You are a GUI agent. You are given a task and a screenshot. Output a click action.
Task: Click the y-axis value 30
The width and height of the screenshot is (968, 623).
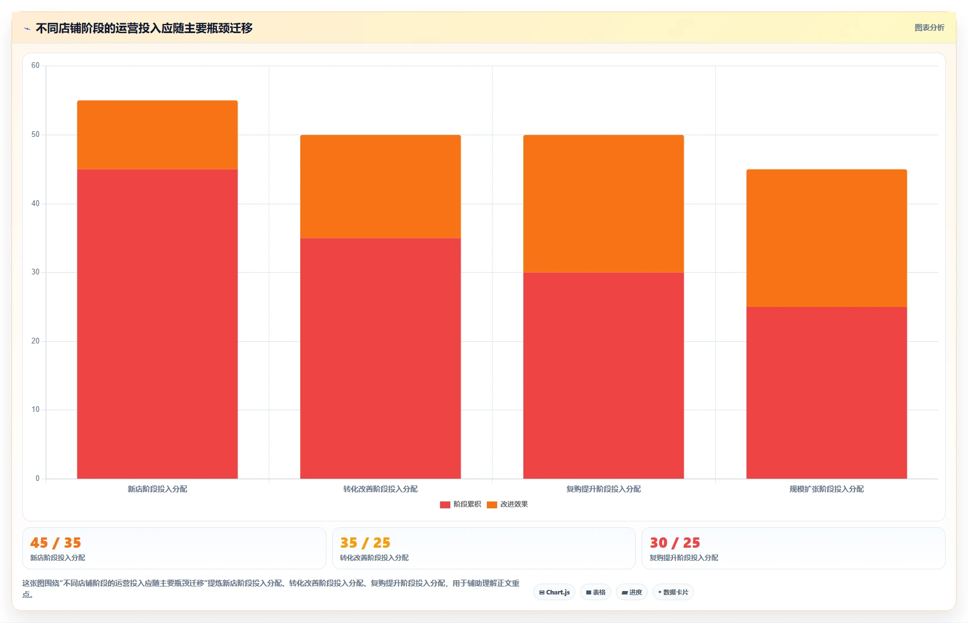[x=35, y=272]
